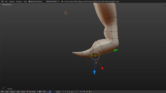Open the Edit Mode dropdown

tap(32, 92)
